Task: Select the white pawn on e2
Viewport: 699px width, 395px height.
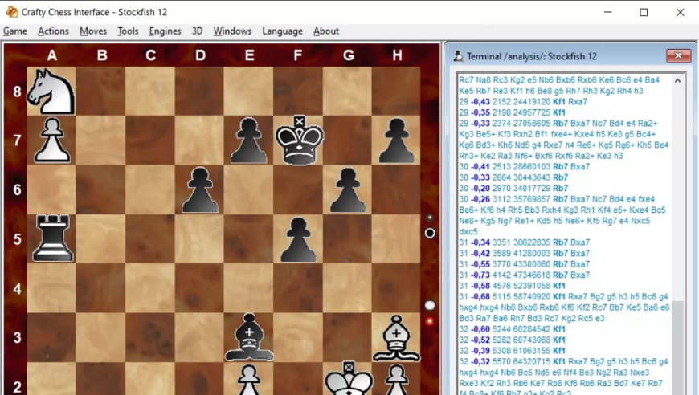Action: coord(249,380)
